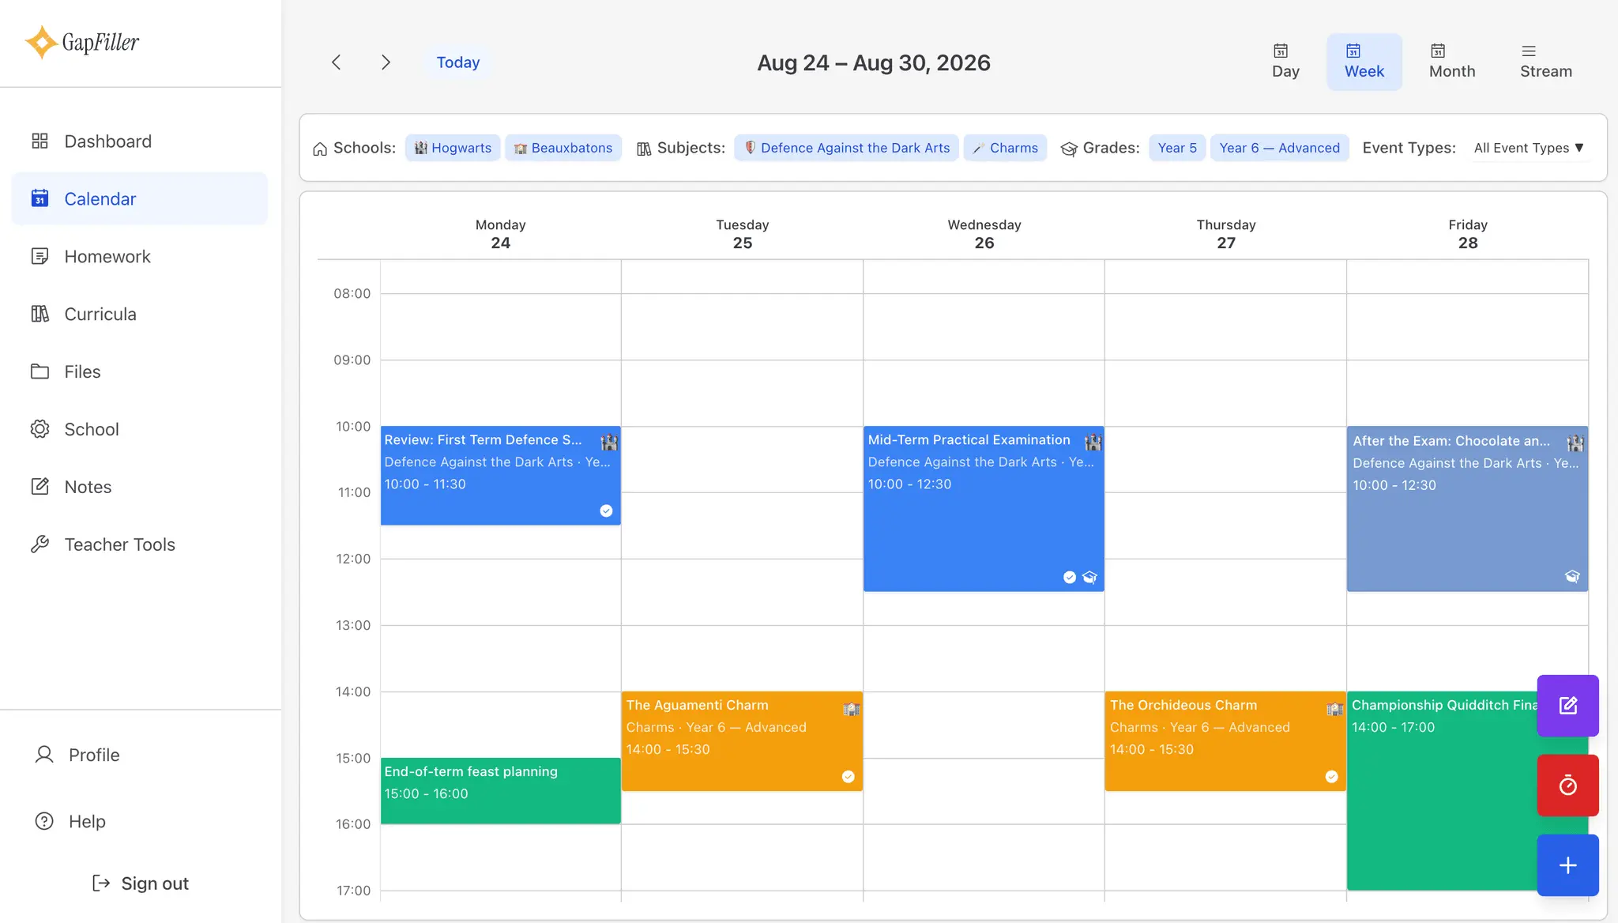This screenshot has width=1618, height=923.
Task: Go to next week with right arrow
Action: 386,62
